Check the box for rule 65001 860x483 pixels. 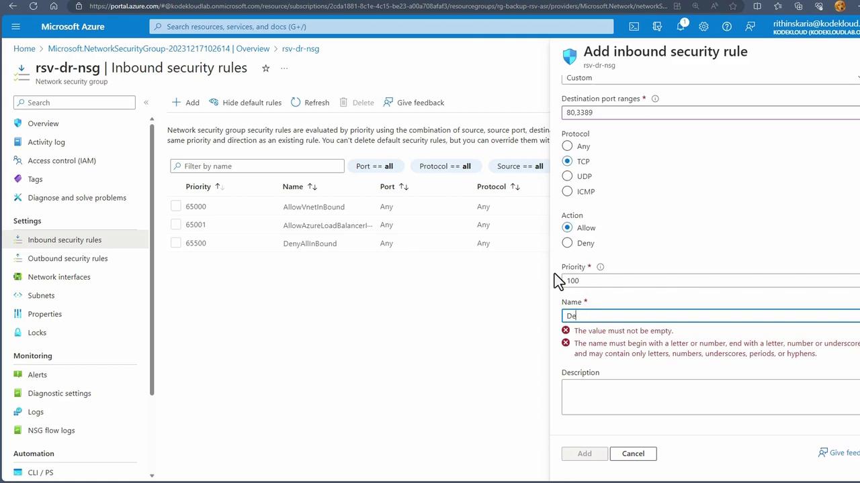click(x=176, y=225)
